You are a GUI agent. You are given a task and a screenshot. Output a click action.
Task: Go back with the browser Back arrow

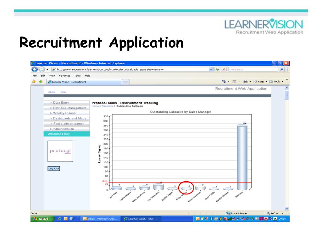click(35, 70)
